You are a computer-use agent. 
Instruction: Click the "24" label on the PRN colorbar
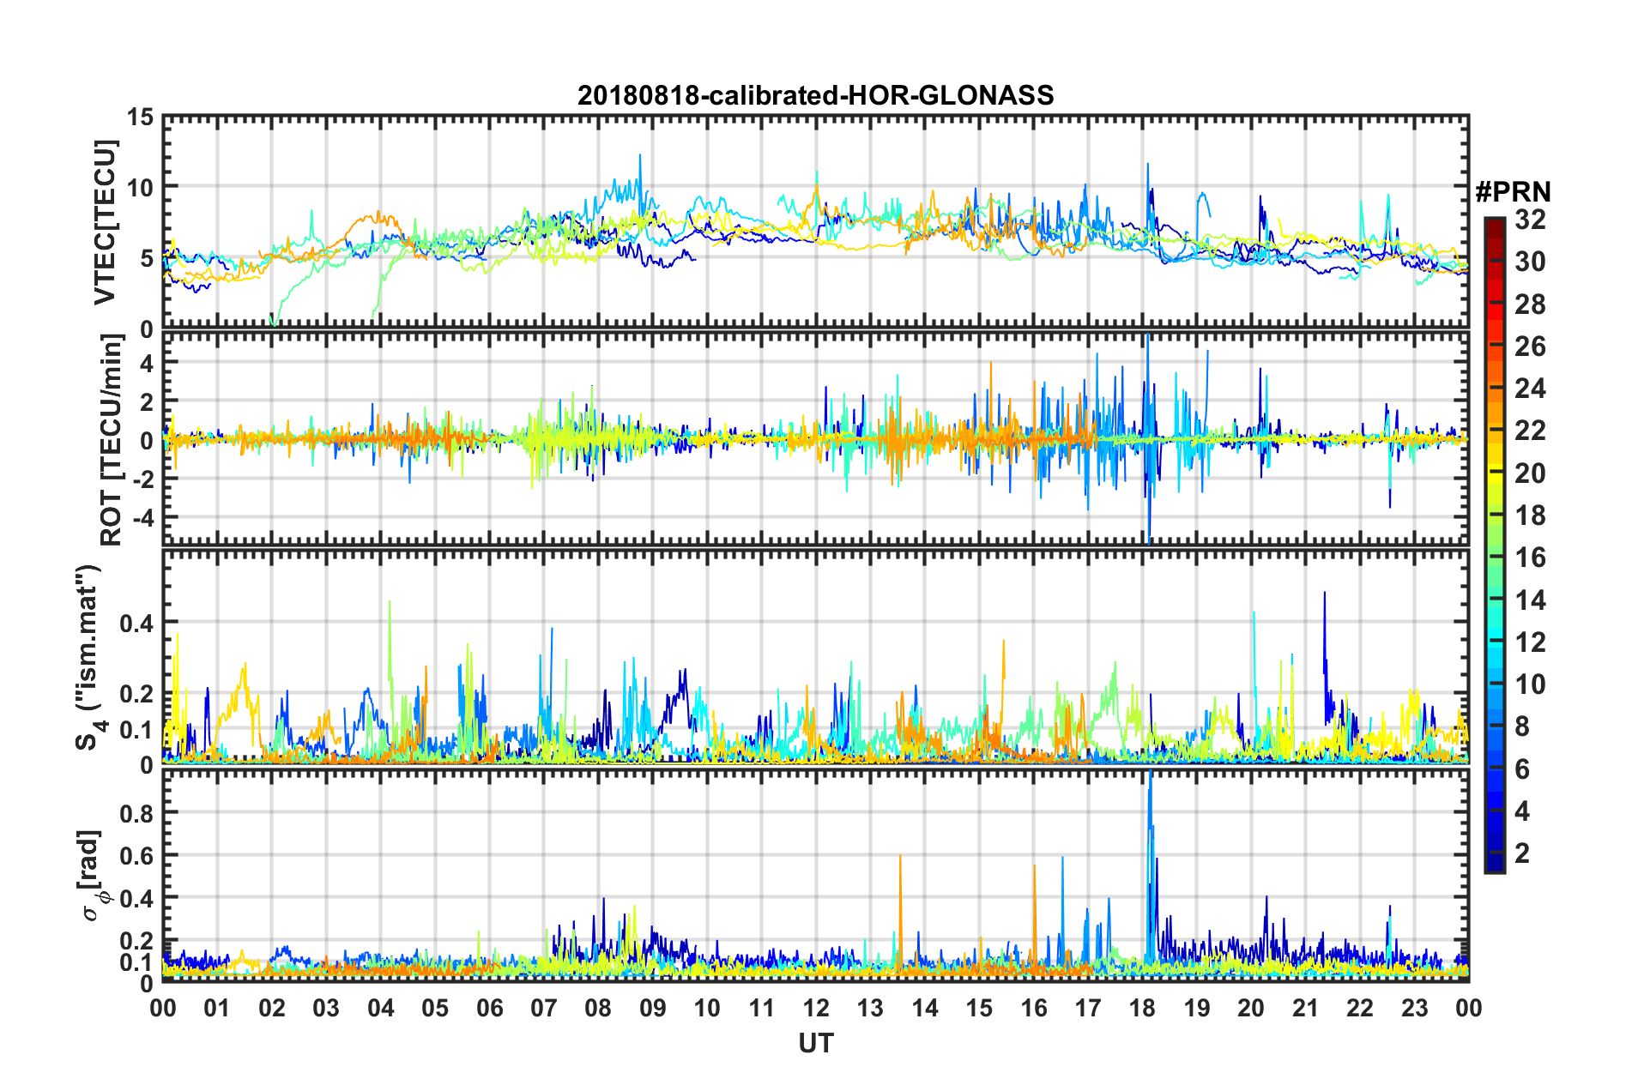pos(1530,389)
